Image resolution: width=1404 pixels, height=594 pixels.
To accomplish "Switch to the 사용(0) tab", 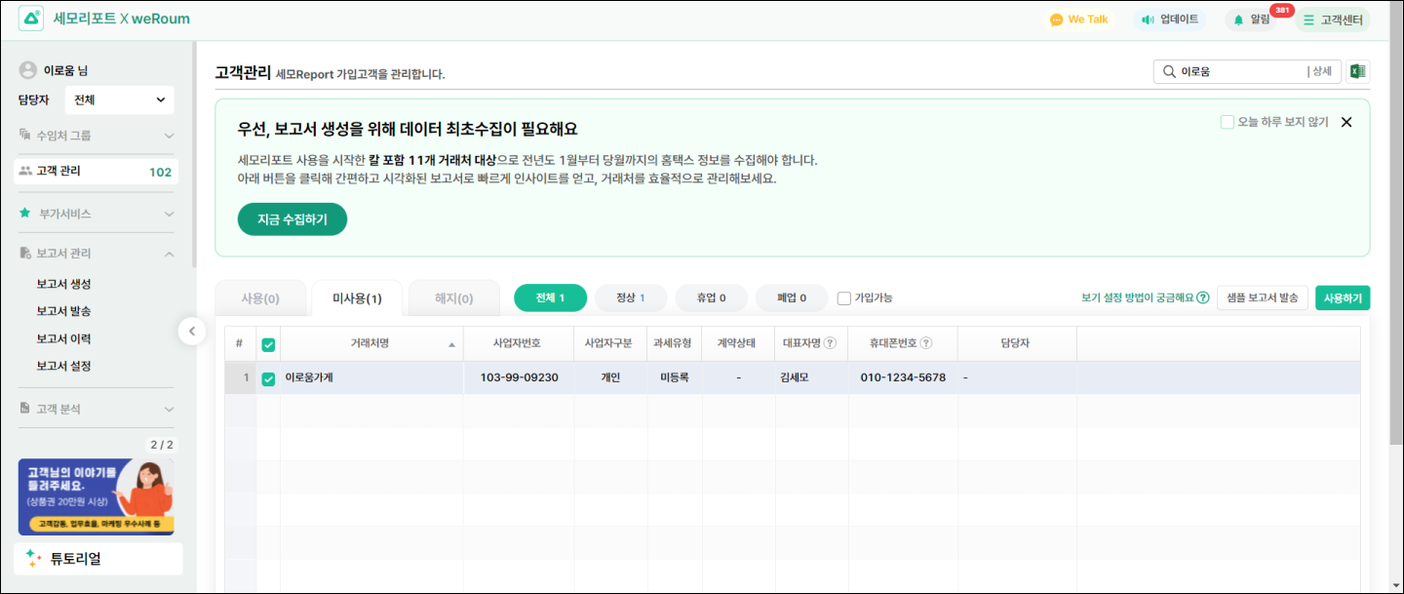I will click(x=260, y=298).
